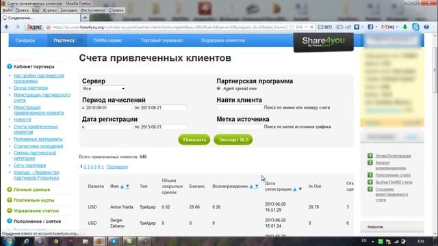This screenshot has height=246, width=438.
Task: Expand the Личные данные section
Action: [9, 190]
